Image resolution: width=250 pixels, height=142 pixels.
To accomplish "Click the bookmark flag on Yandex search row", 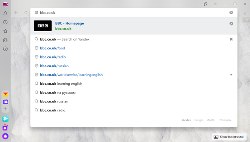I will (231, 39).
